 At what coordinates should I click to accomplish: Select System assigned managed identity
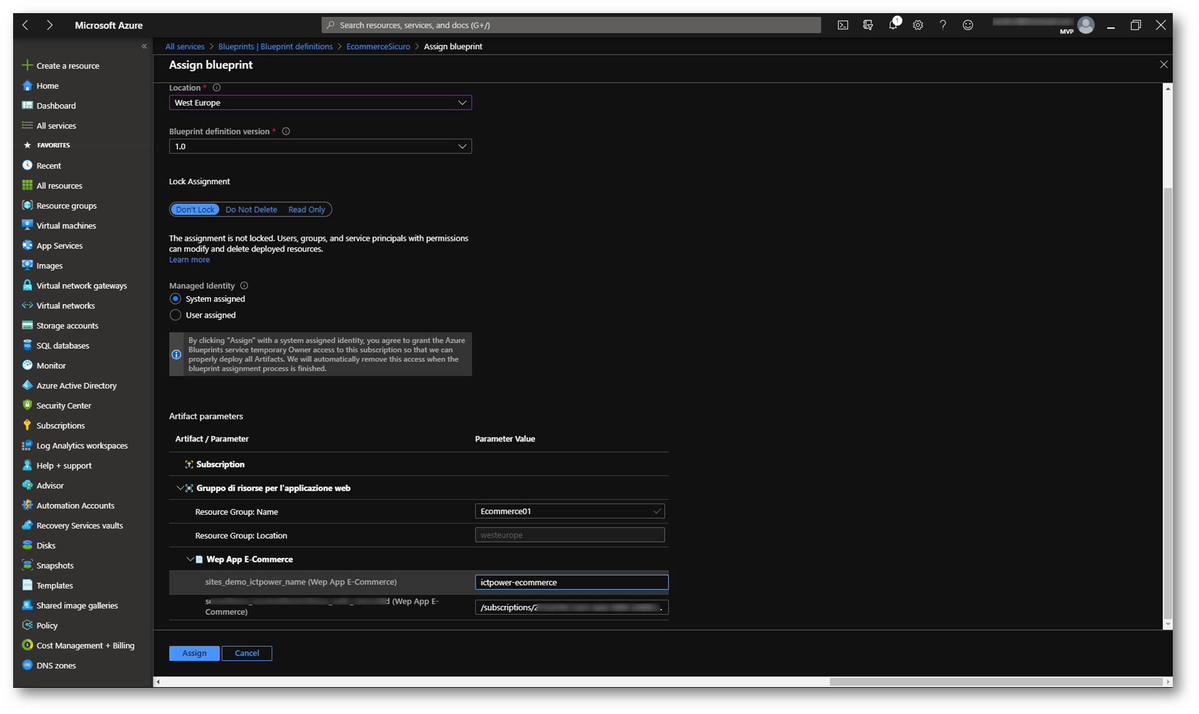(x=175, y=299)
